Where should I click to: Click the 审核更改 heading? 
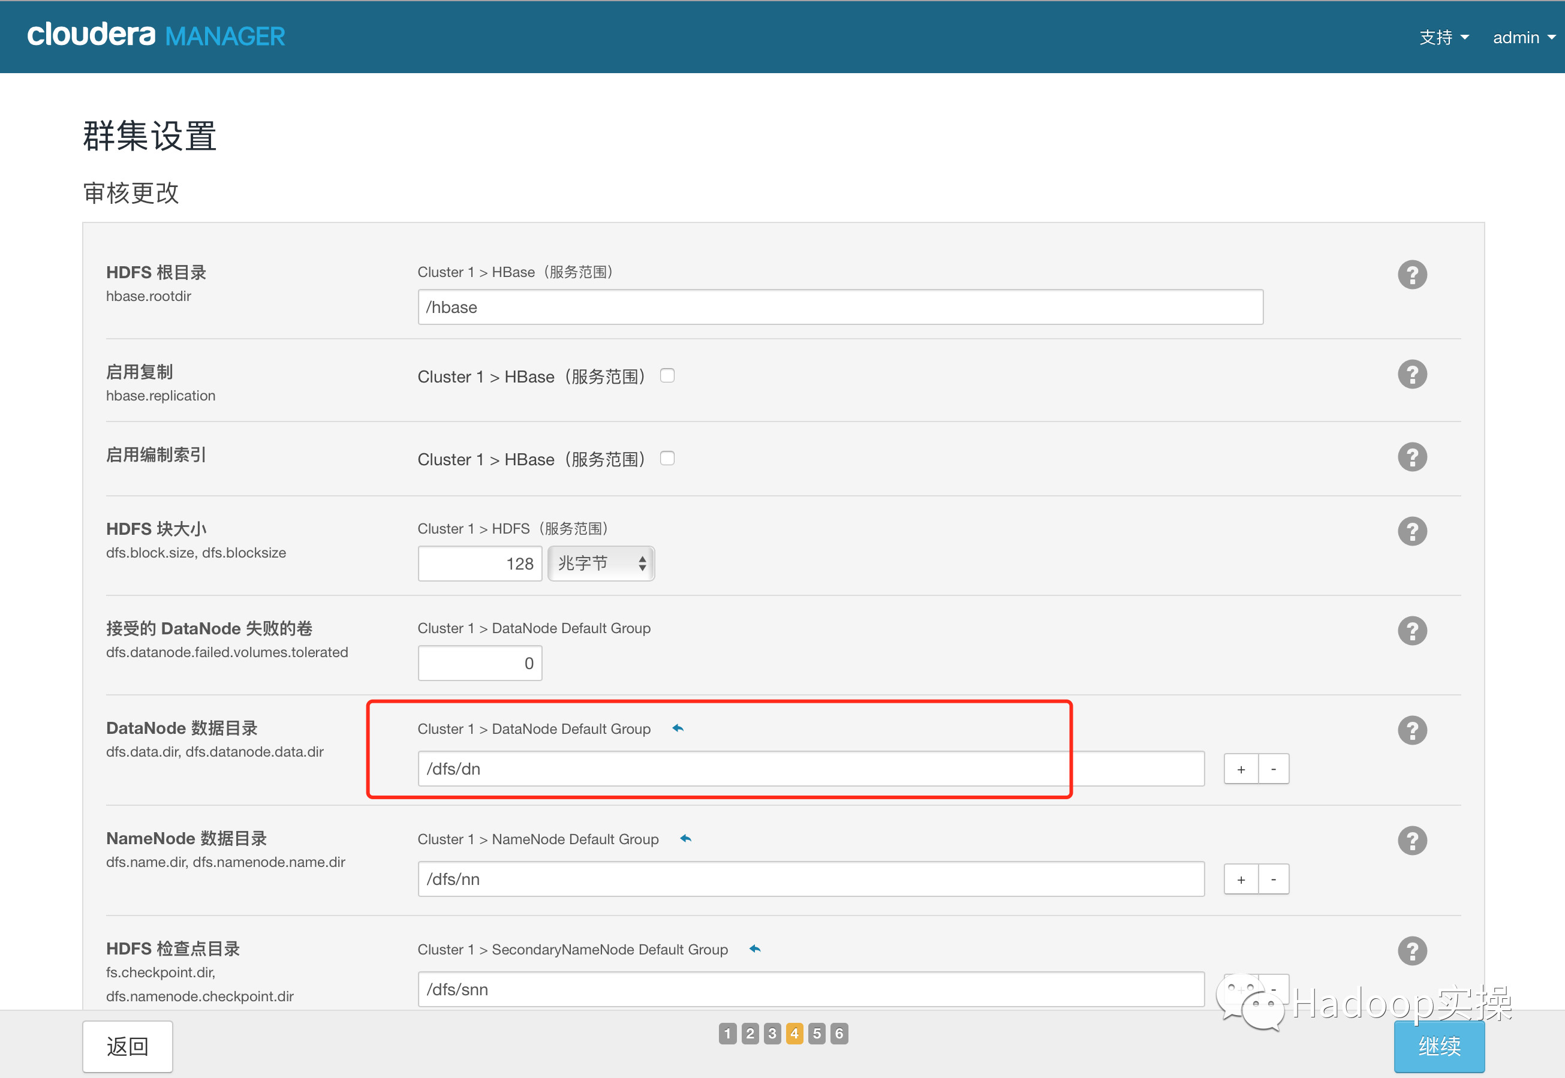pos(131,193)
